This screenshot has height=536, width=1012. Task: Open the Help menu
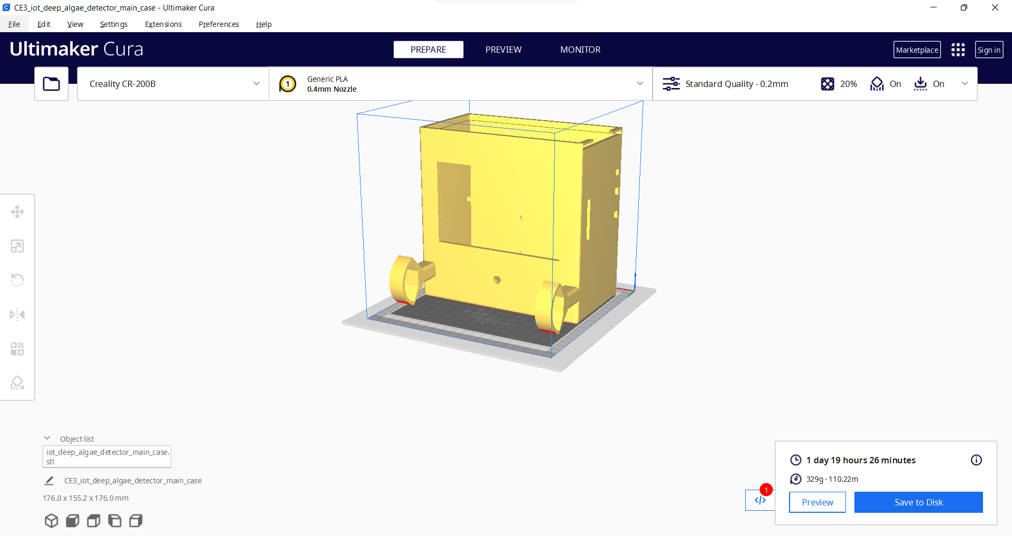coord(264,24)
